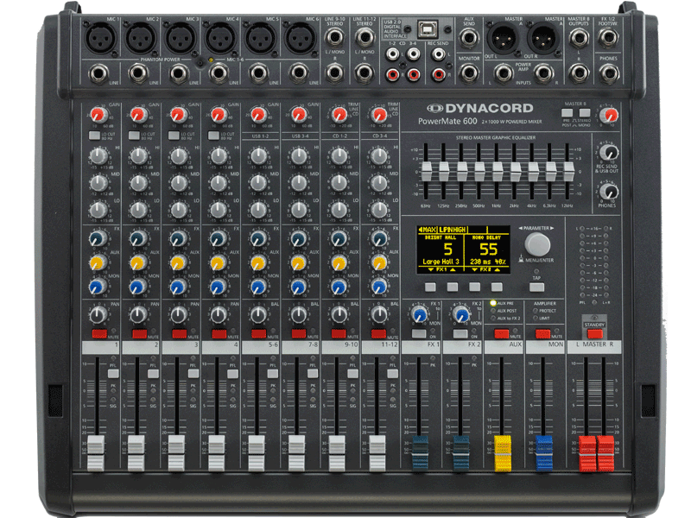Click the blue MON knob on channel 4
This screenshot has width=691, height=518.
[x=218, y=286]
